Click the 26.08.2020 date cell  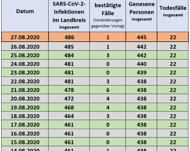(25, 47)
